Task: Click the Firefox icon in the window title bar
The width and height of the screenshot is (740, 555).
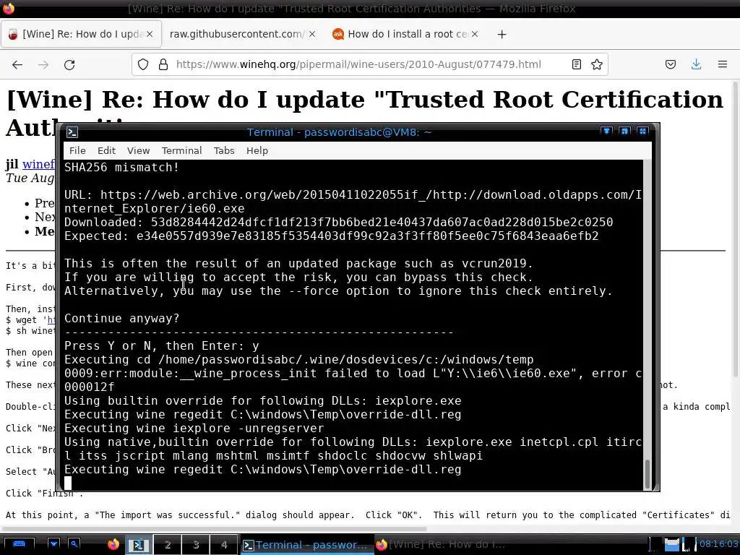Action: tap(9, 8)
